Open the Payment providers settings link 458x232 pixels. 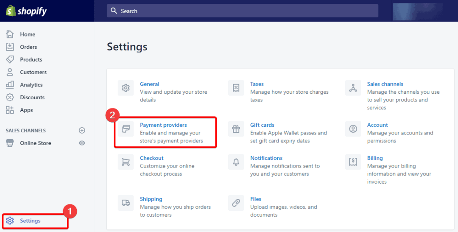tap(163, 125)
